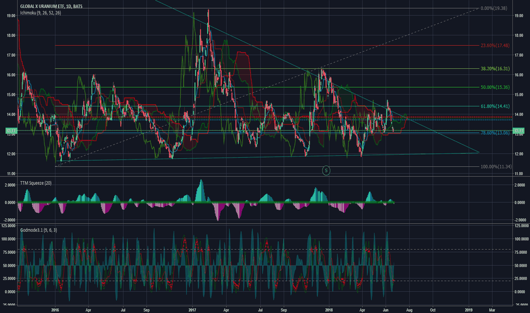
Task: Click the -2.0000 value on right TTM Squeeze axis
Action: click(520, 220)
